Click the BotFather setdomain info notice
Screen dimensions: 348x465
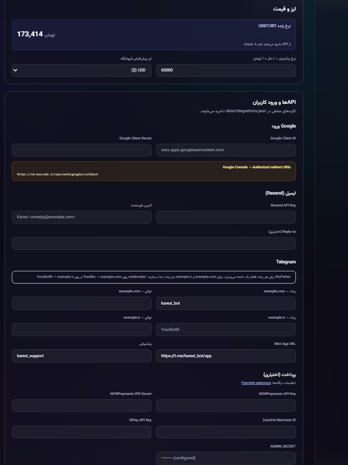coord(154,277)
